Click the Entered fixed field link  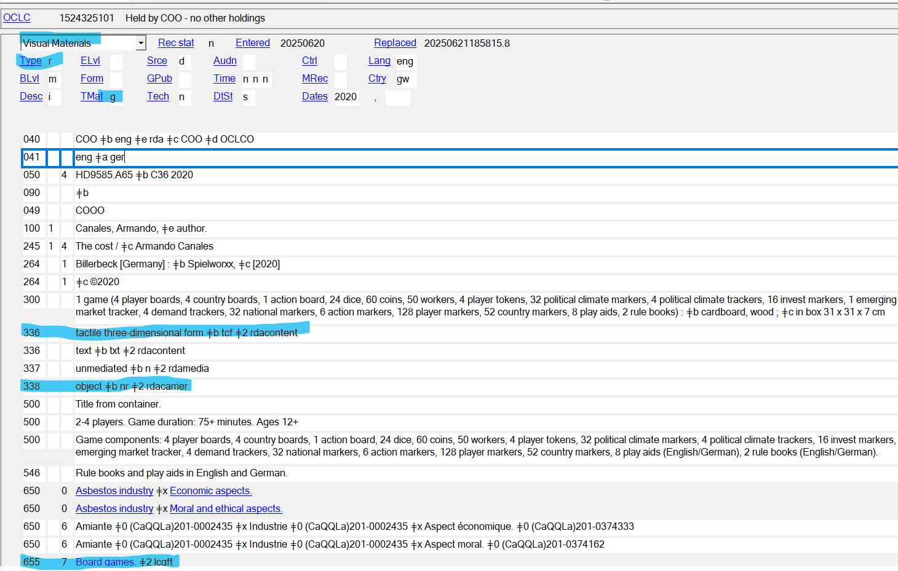(253, 43)
